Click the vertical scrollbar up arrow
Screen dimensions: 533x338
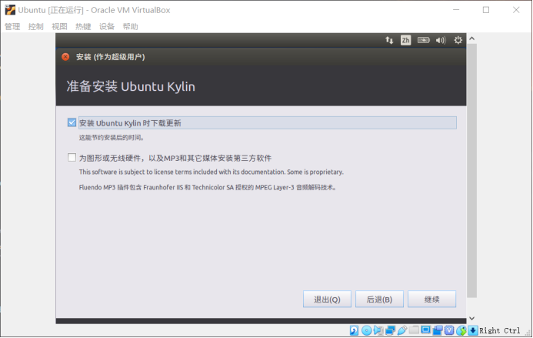[x=471, y=38]
